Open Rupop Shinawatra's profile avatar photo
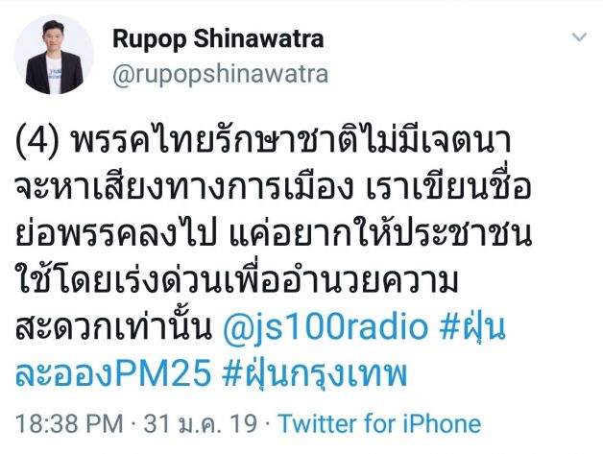 (x=54, y=55)
